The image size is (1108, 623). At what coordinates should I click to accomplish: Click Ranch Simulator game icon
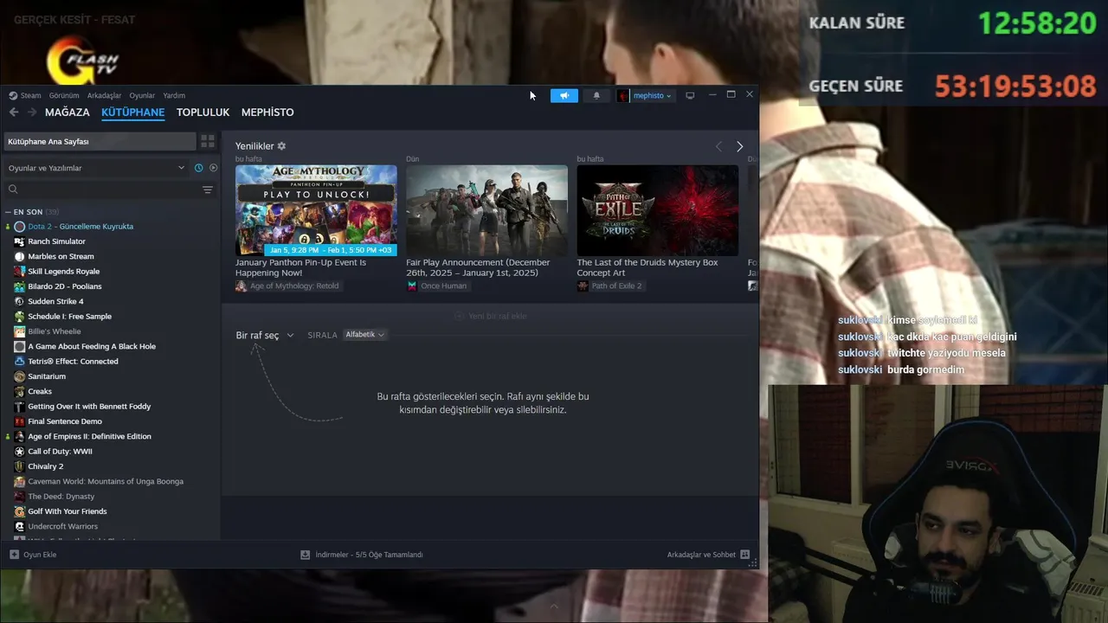(20, 241)
